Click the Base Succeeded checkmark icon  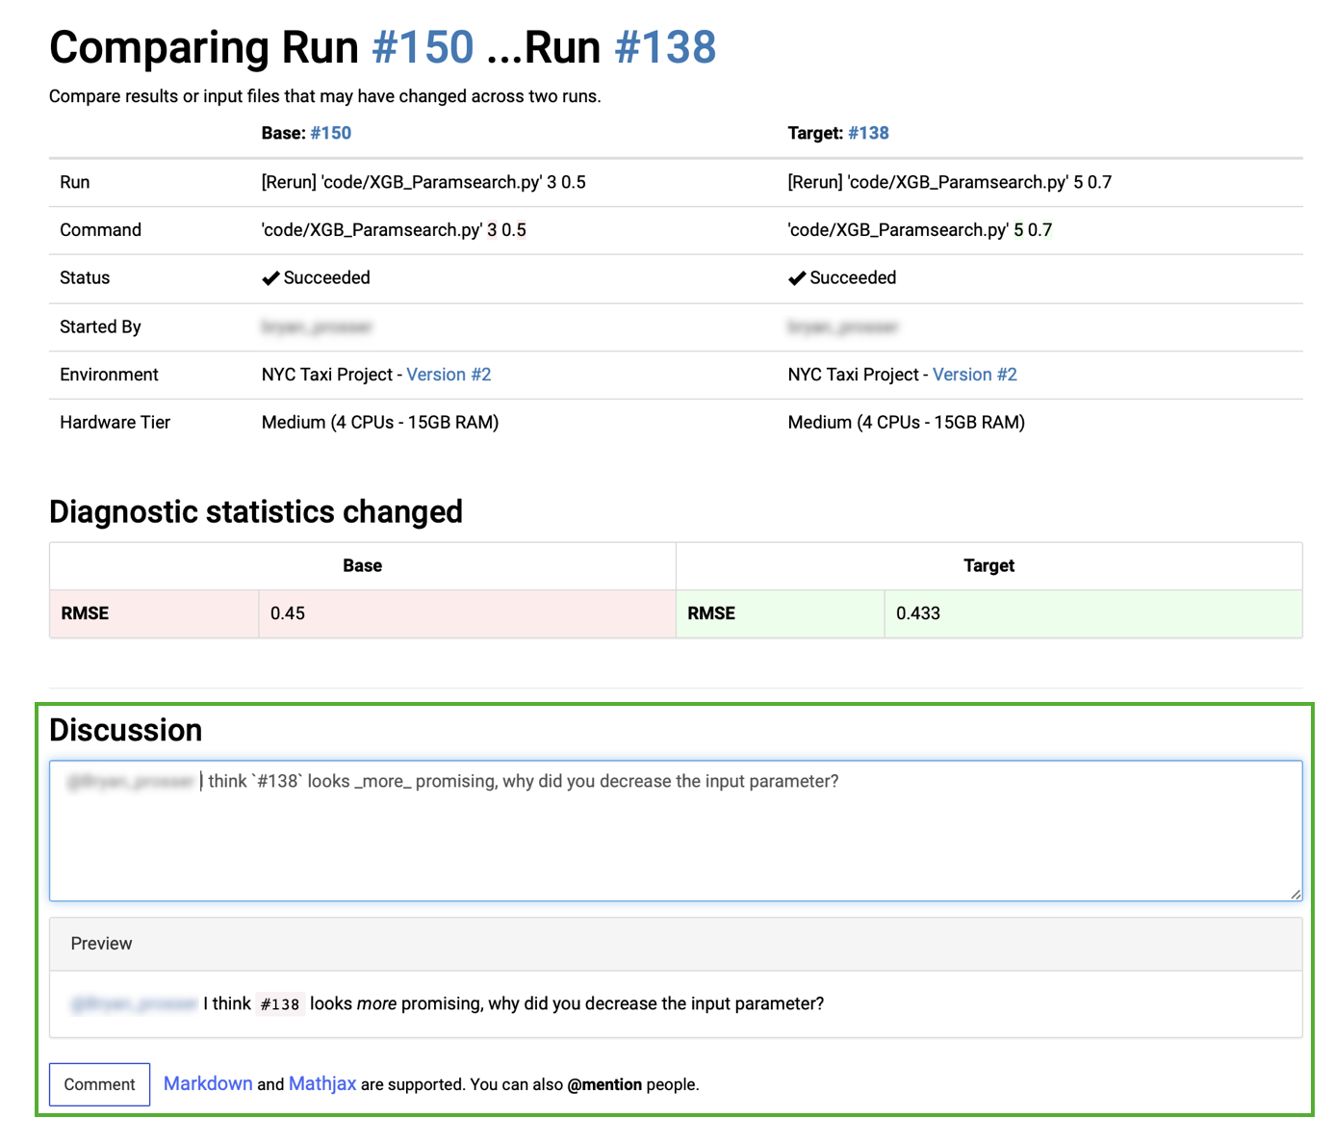coord(270,278)
